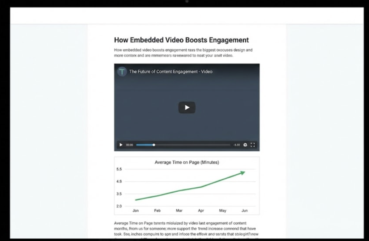Click the embedded chart figure area
The width and height of the screenshot is (369, 241).
coord(186,185)
